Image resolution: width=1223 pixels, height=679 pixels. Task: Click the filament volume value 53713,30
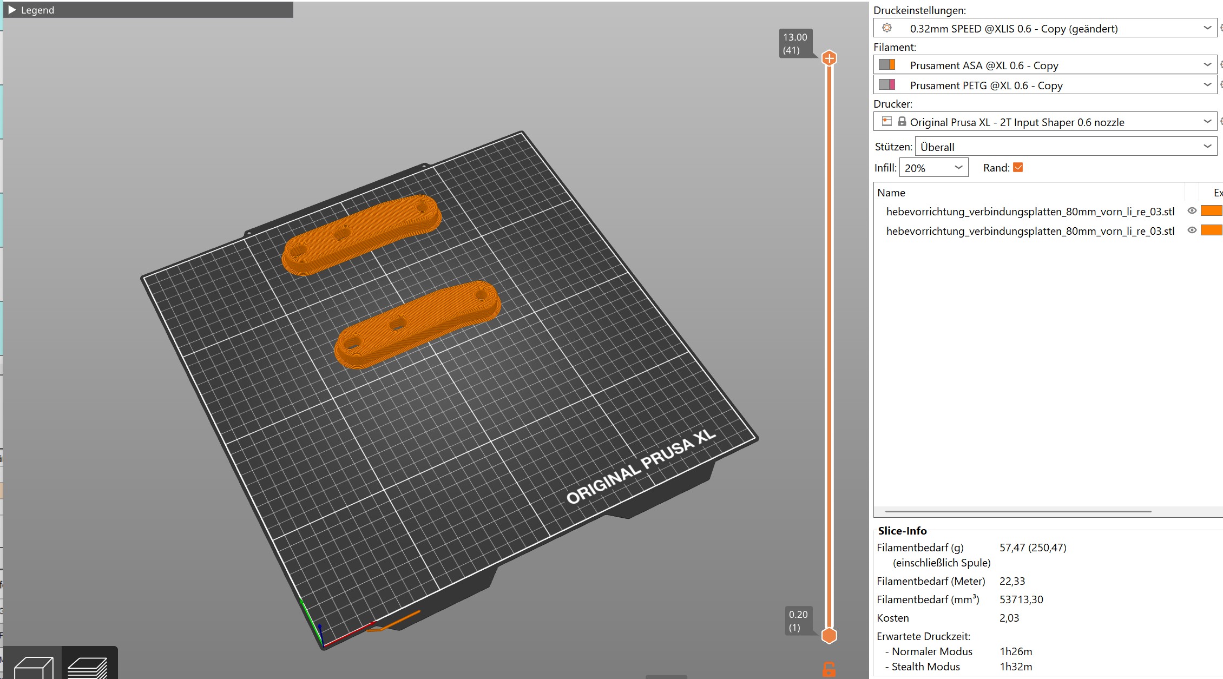tap(1021, 599)
